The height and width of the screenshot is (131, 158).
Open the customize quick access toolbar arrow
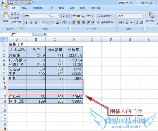point(35,3)
